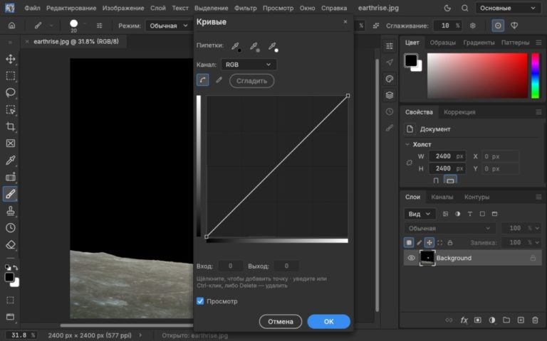Open the search icon in top bar
Screen dimensions: 547x341
point(464,8)
